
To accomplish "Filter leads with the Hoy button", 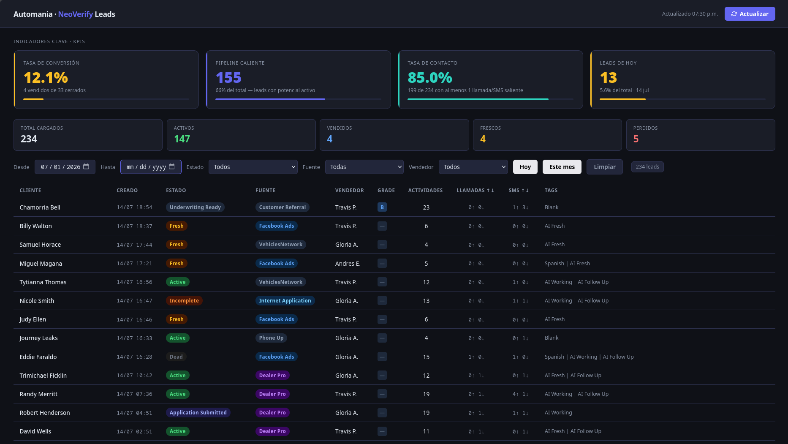I will 525,167.
